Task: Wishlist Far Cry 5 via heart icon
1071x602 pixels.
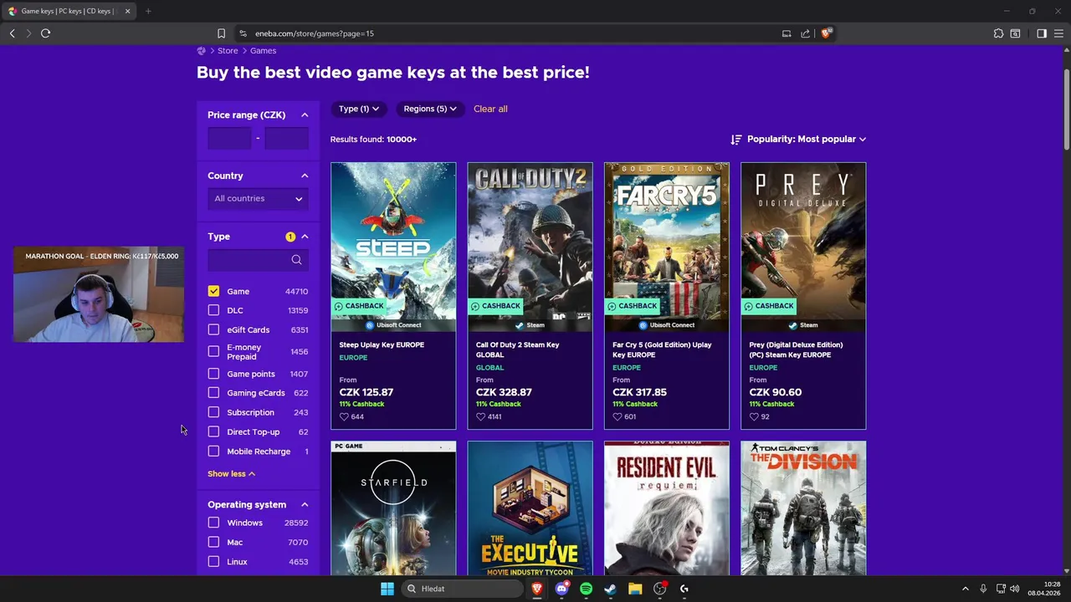Action: click(x=617, y=416)
